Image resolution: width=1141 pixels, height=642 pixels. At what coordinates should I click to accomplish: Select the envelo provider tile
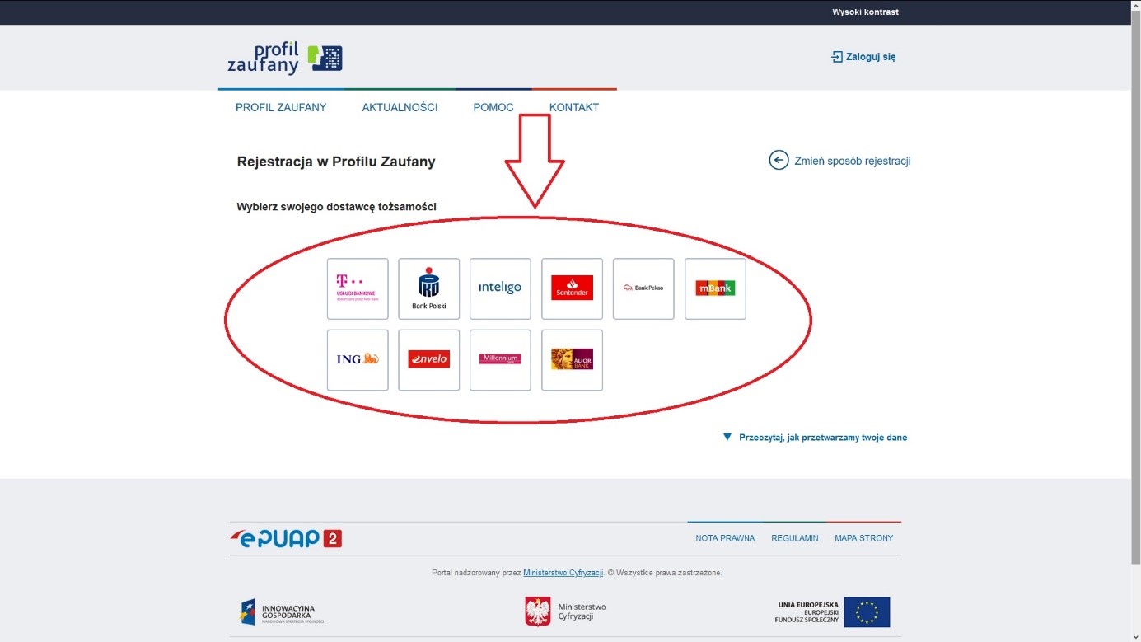tap(429, 360)
